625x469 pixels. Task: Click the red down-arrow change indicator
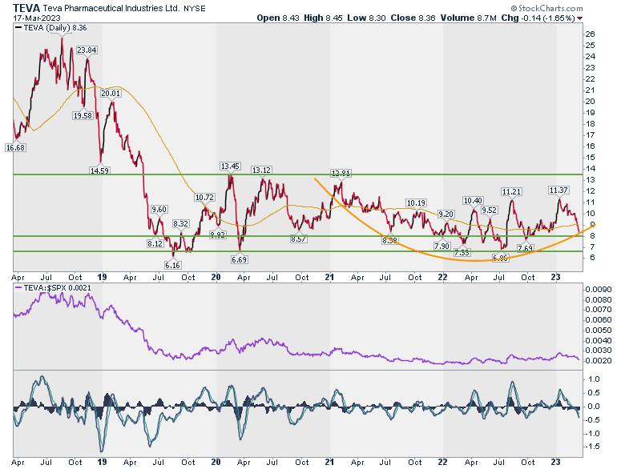[579, 18]
